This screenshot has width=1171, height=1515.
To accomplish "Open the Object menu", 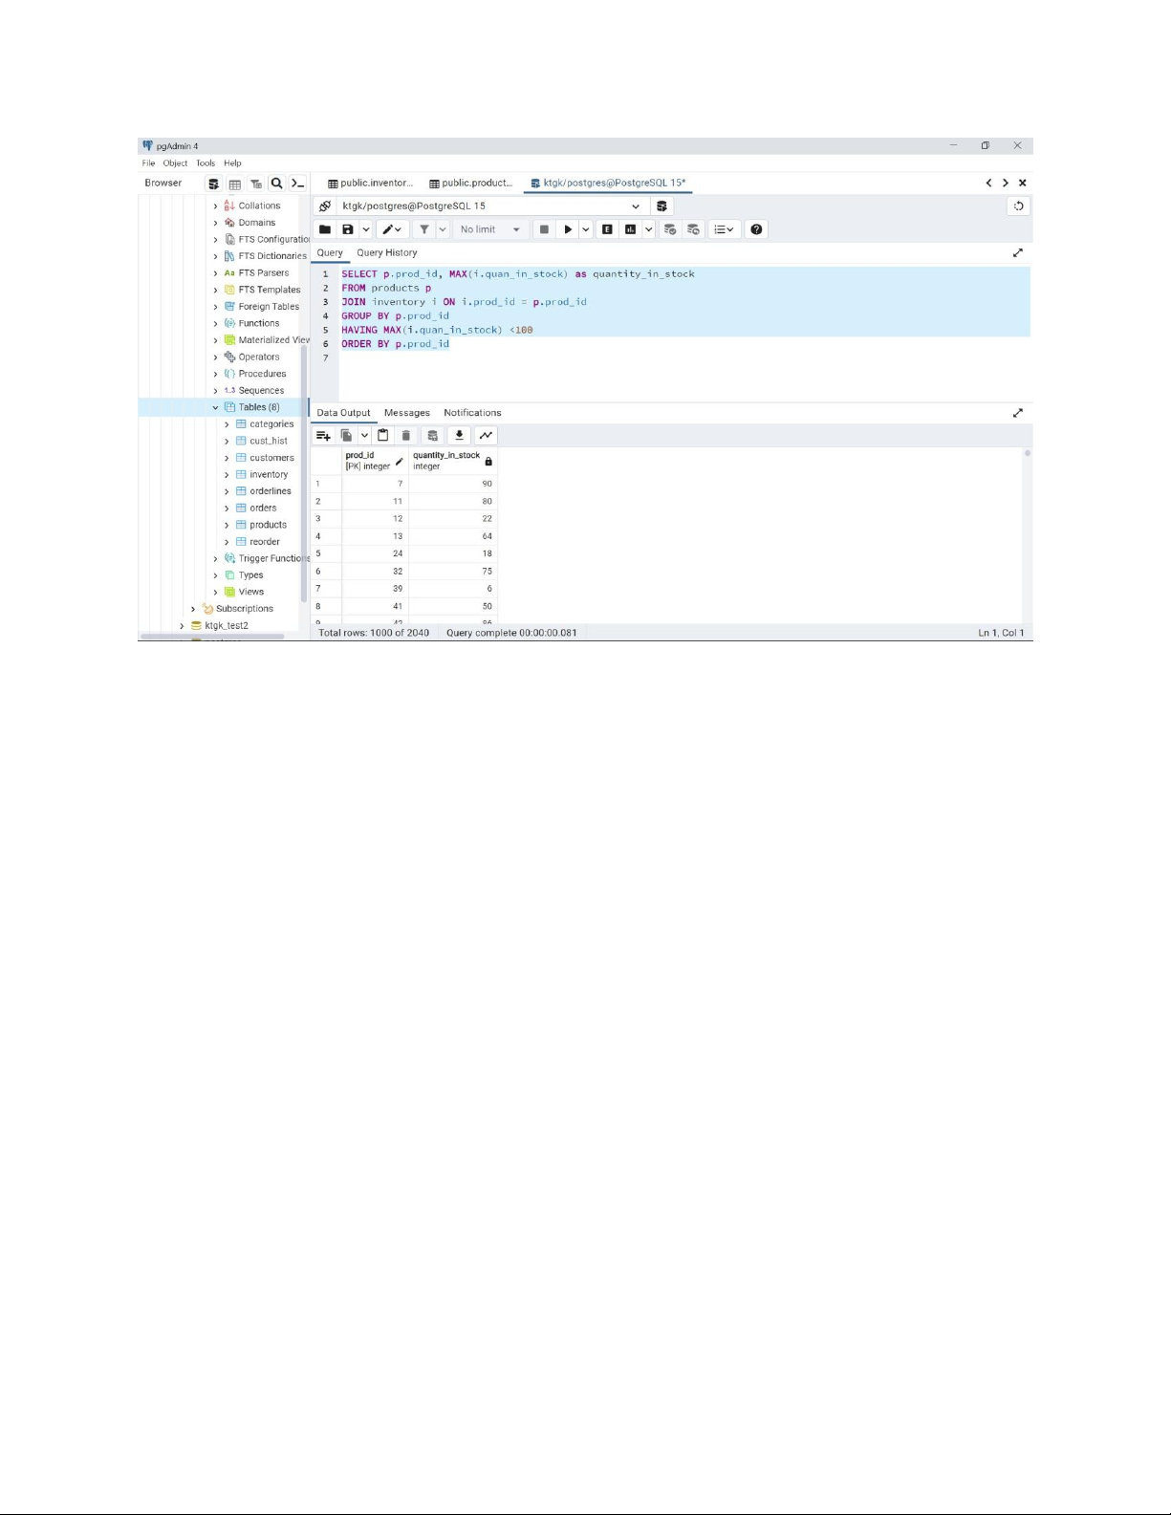I will (x=175, y=163).
